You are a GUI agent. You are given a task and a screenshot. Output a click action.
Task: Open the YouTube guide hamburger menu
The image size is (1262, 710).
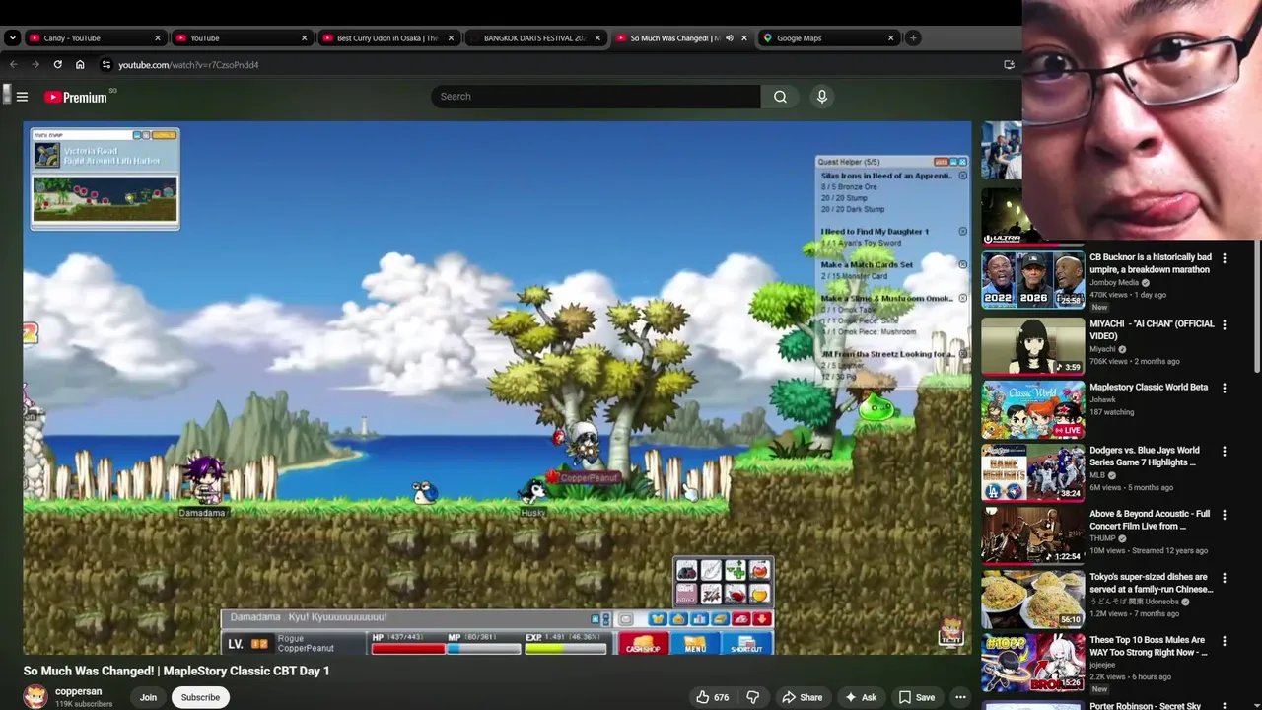tap(22, 97)
